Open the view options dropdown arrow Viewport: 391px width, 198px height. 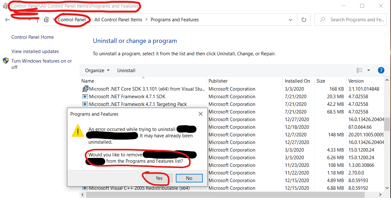tap(368, 70)
